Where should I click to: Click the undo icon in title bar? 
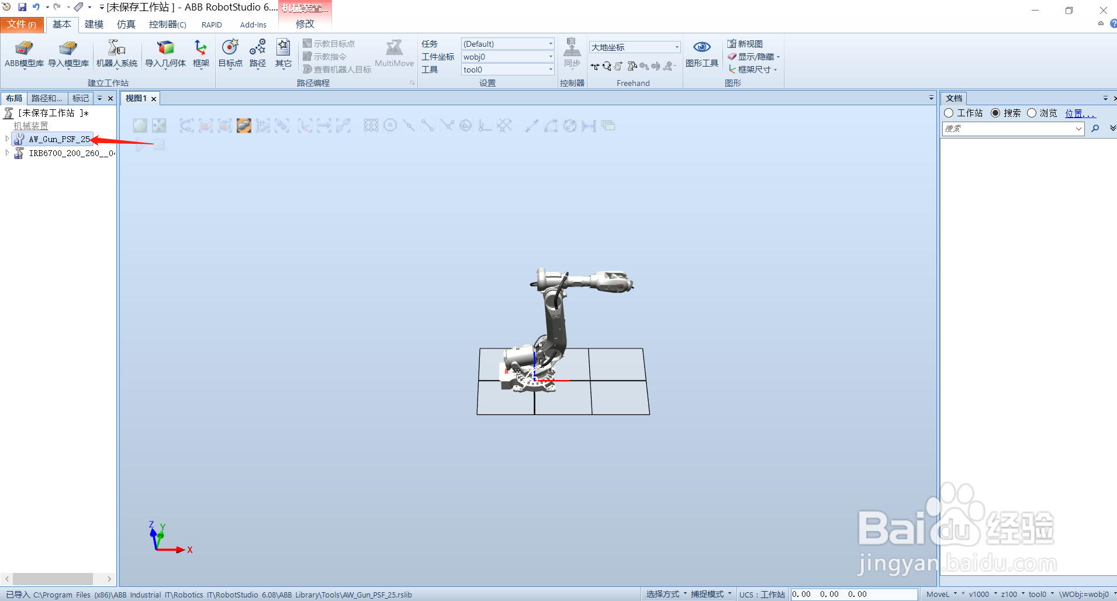pos(36,7)
